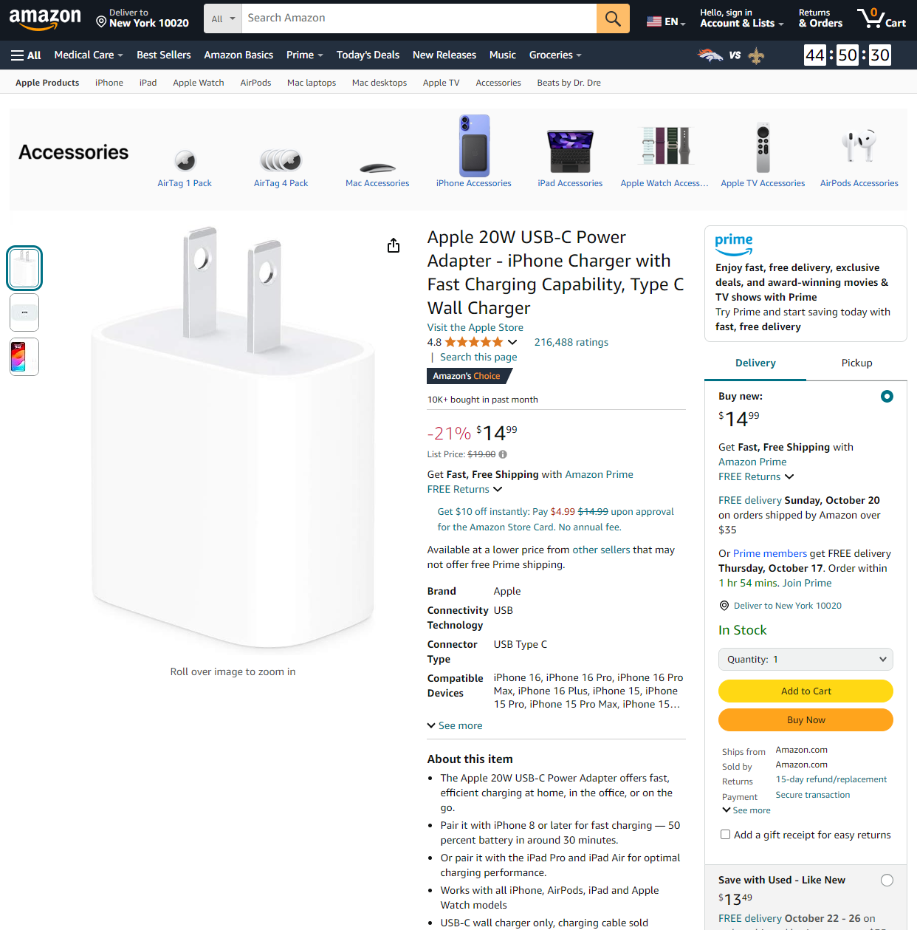The height and width of the screenshot is (930, 917).
Task: Select the Buy new radio button
Action: [x=887, y=397]
